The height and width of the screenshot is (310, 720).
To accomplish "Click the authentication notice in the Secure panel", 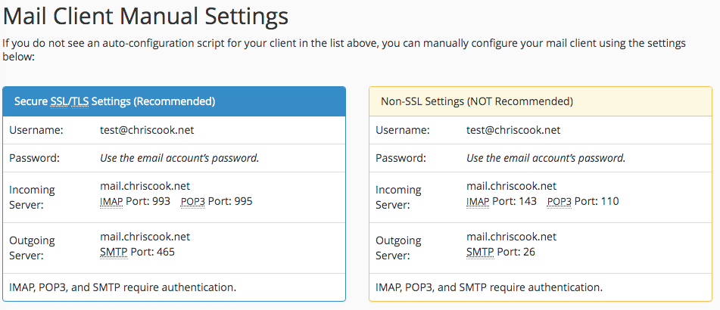I will [x=123, y=287].
